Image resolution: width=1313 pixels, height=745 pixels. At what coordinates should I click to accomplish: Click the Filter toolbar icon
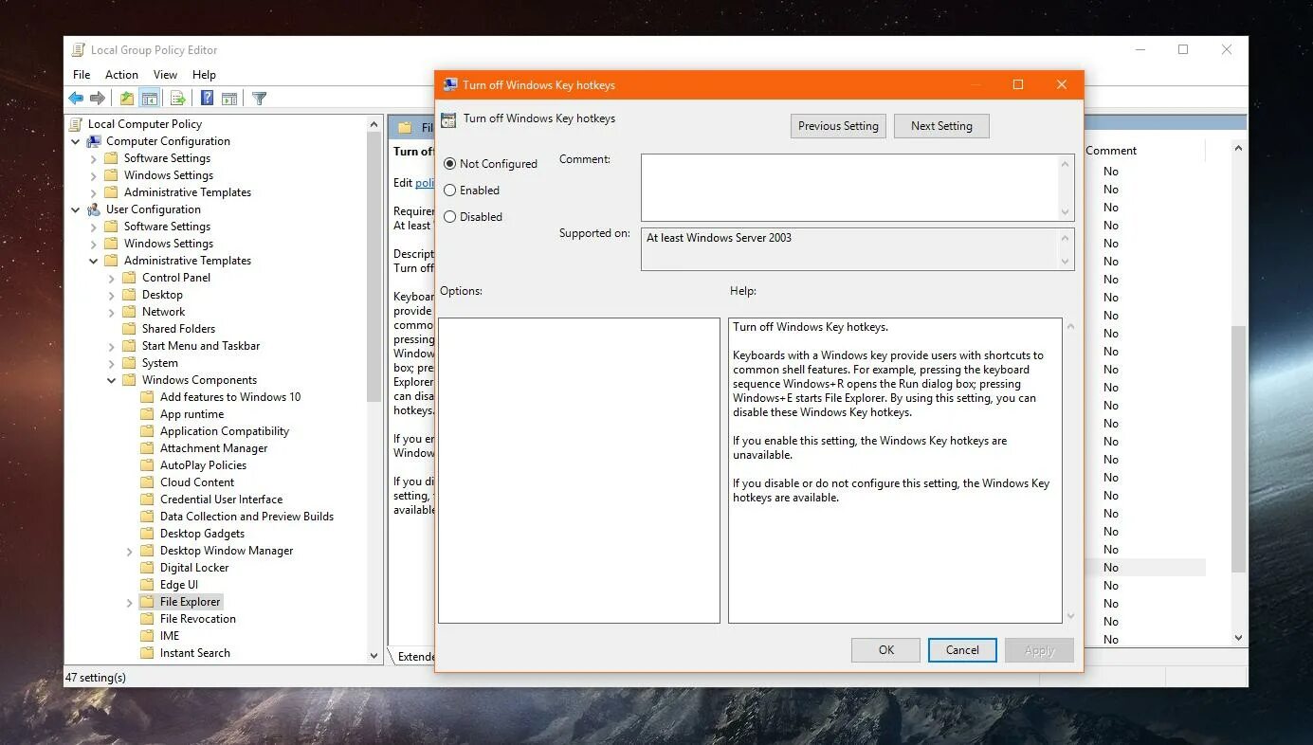258,98
